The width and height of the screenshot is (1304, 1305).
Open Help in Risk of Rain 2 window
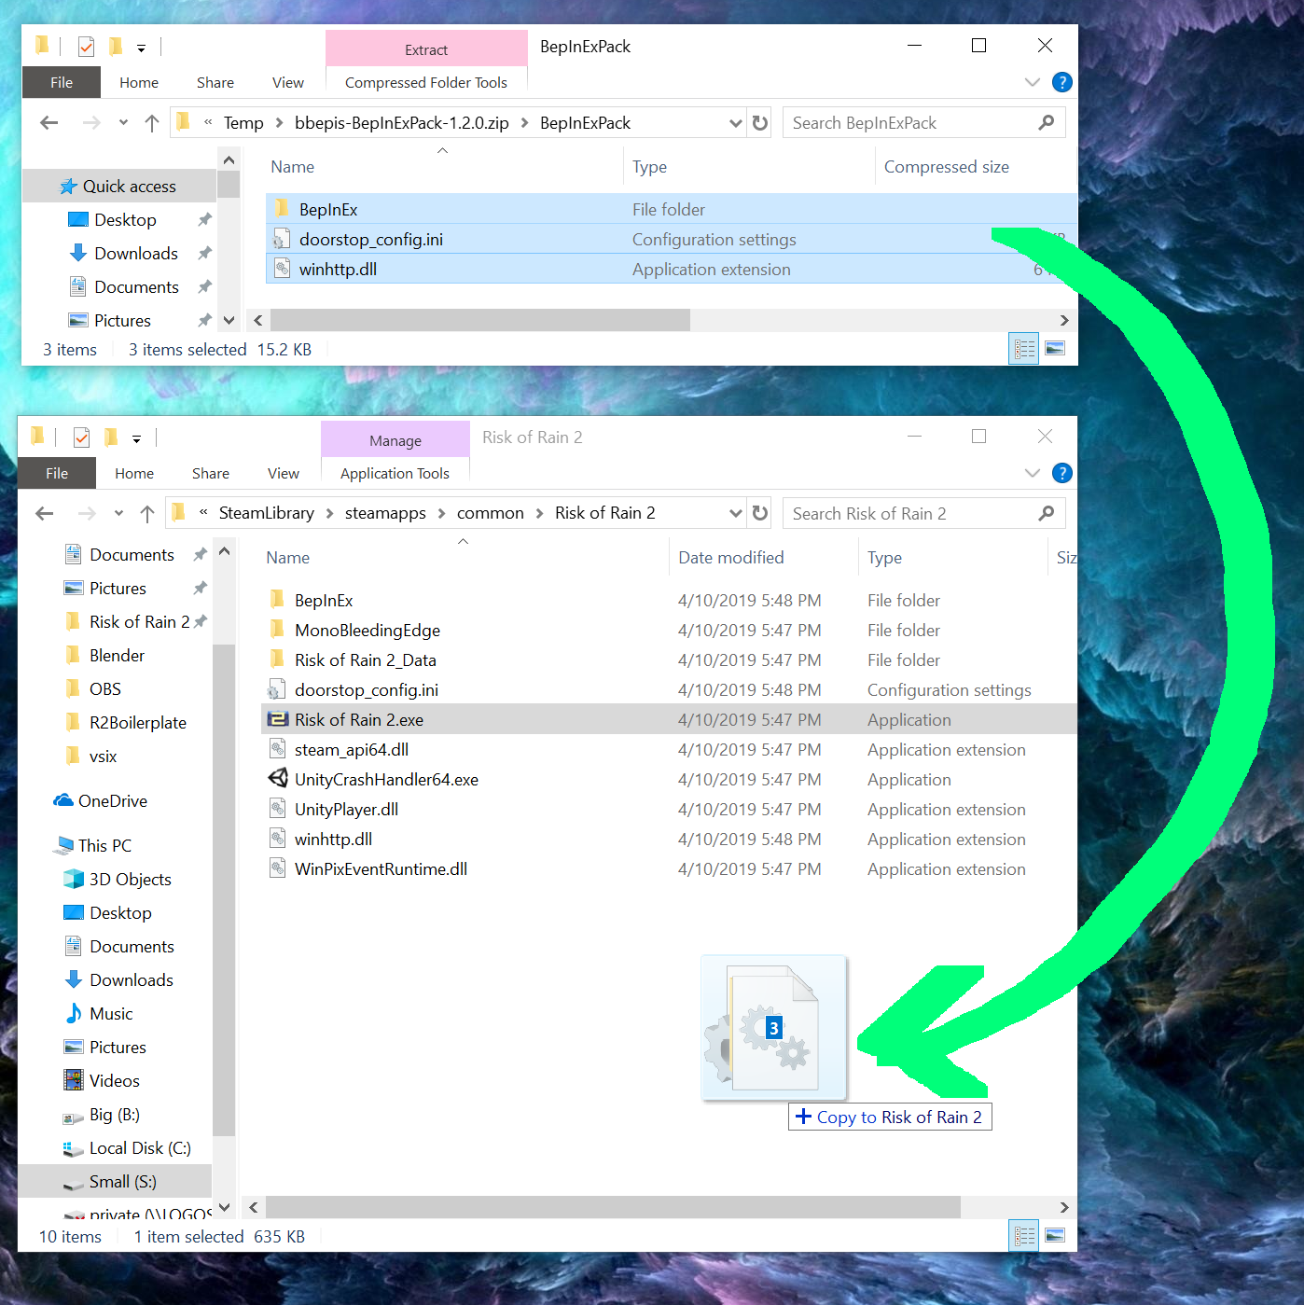(x=1061, y=473)
